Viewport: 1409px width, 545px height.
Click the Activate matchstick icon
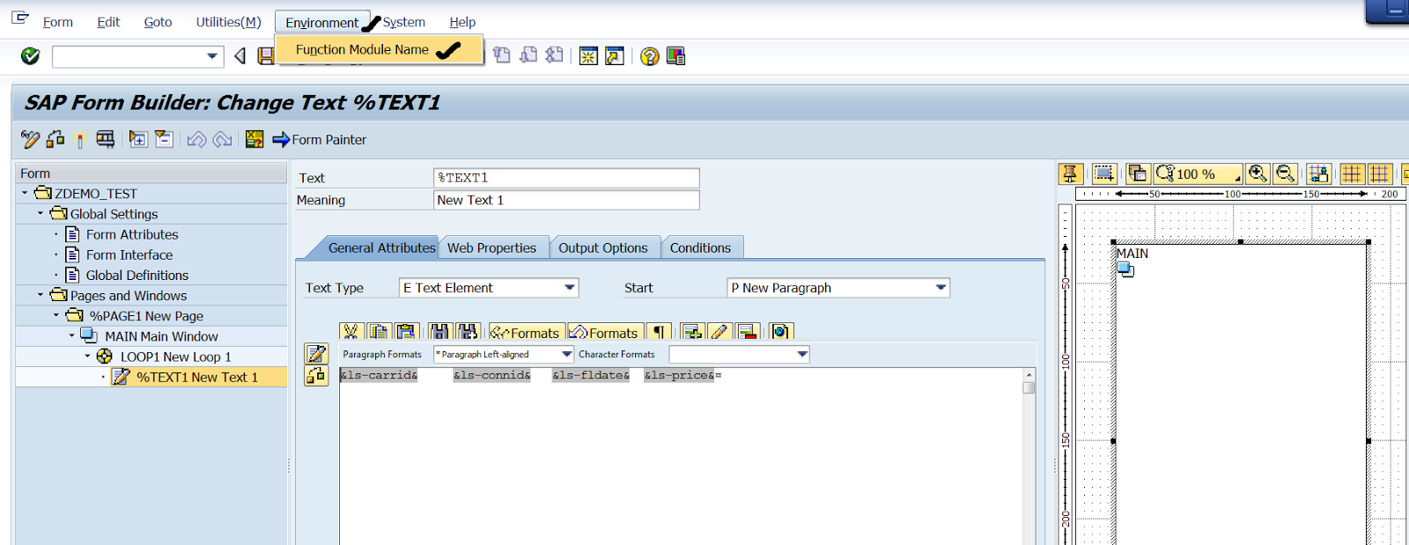[80, 139]
